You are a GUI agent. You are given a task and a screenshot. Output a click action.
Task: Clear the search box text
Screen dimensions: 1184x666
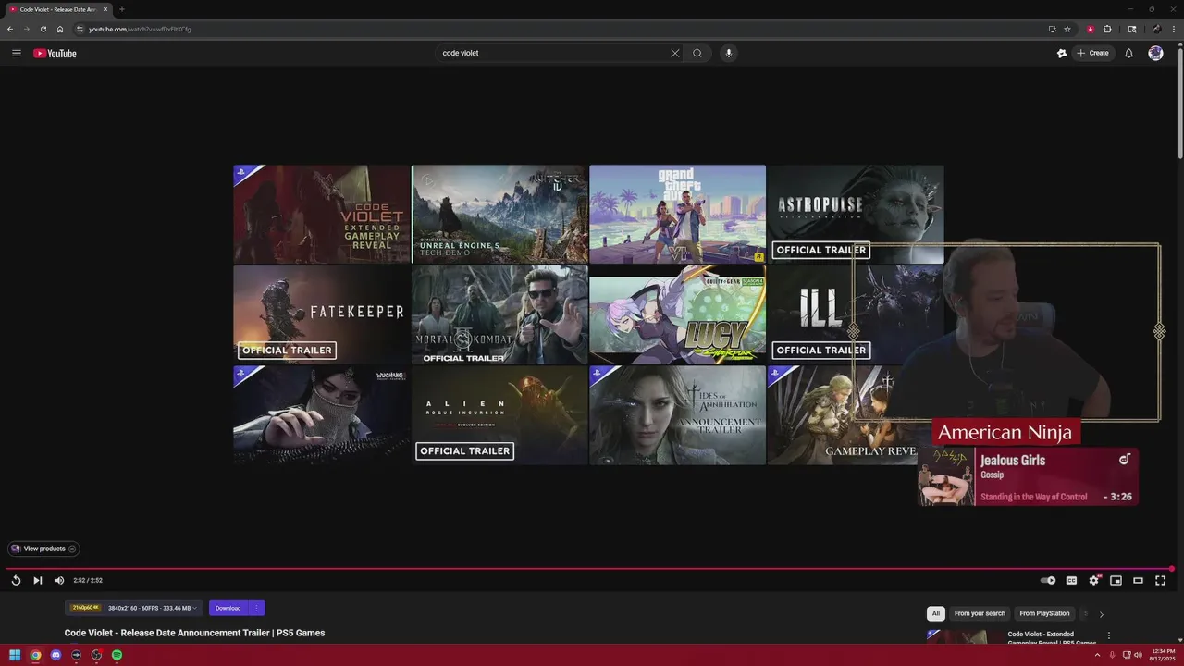tap(674, 53)
